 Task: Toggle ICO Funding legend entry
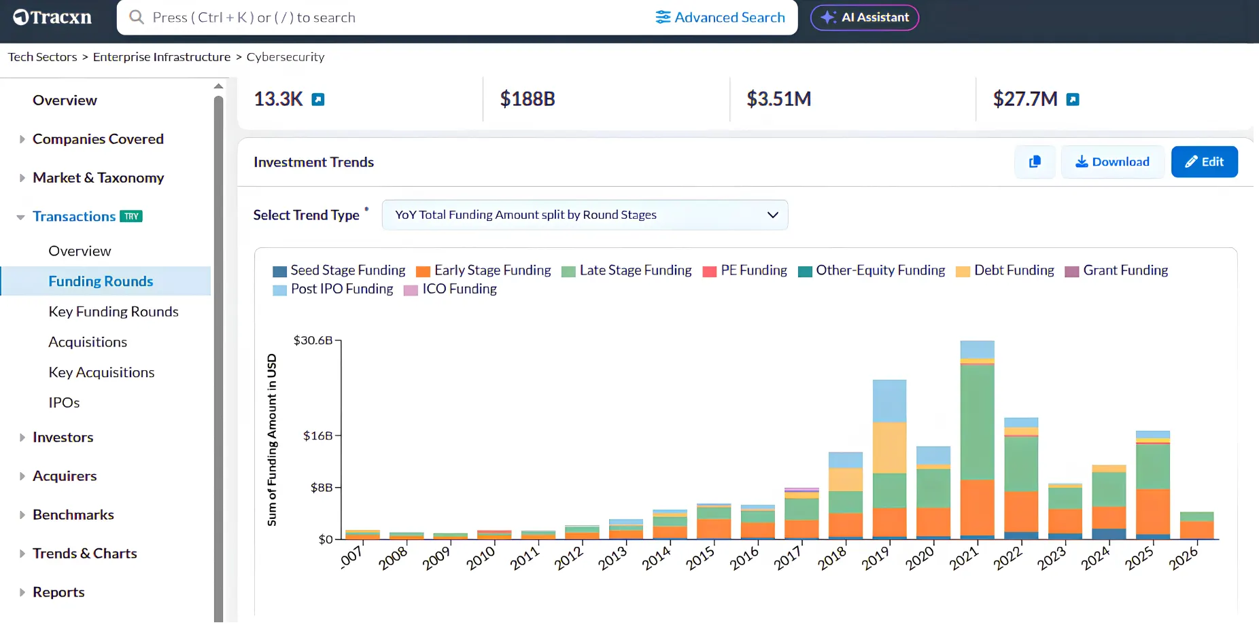point(450,289)
